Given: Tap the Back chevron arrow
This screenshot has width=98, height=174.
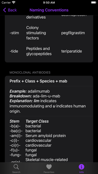Looking at the screenshot, I should (4, 10).
